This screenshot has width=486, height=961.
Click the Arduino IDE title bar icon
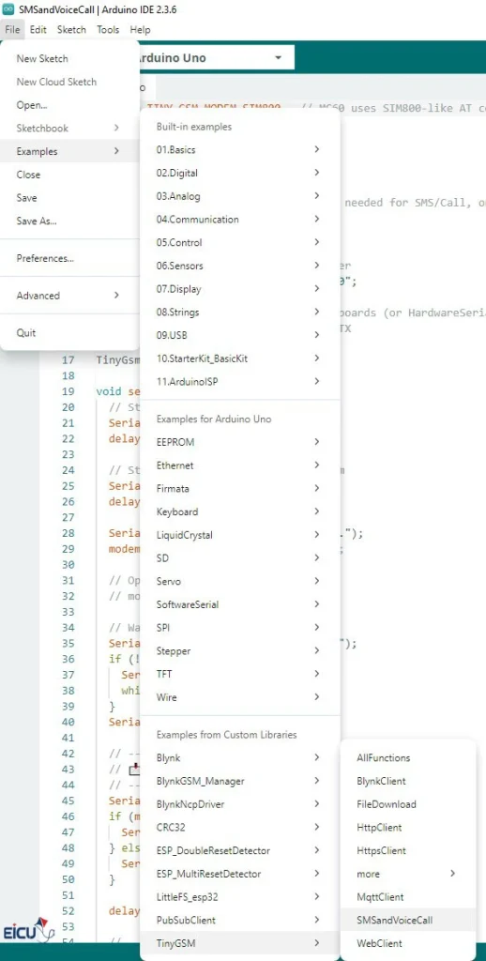[8, 10]
